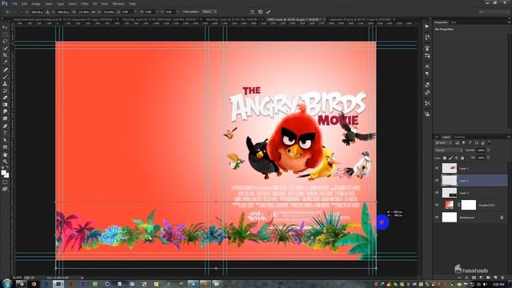Open the Layers panel flyout menu
Viewport: 512px width, 288px height.
coord(509,137)
